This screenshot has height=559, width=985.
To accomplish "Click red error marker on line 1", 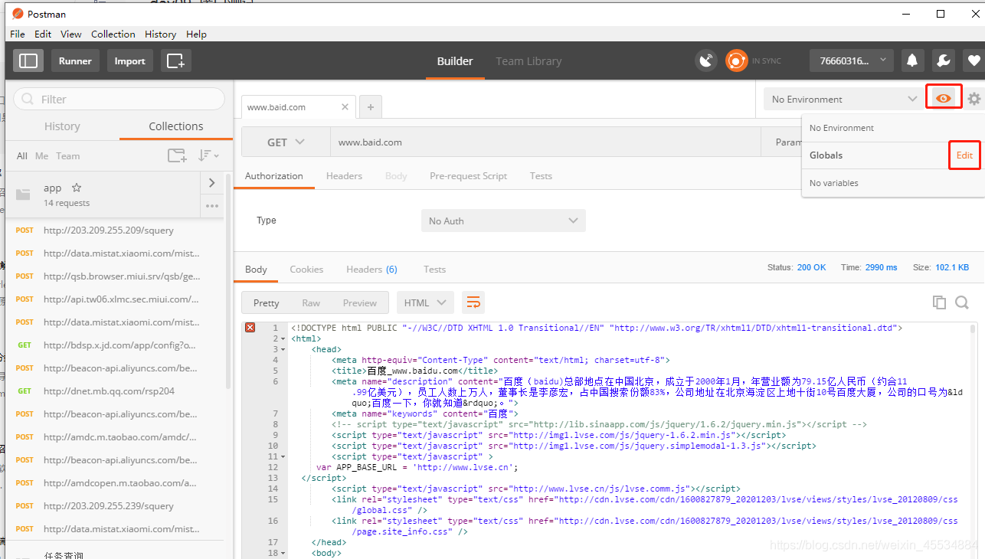I will pyautogui.click(x=250, y=328).
